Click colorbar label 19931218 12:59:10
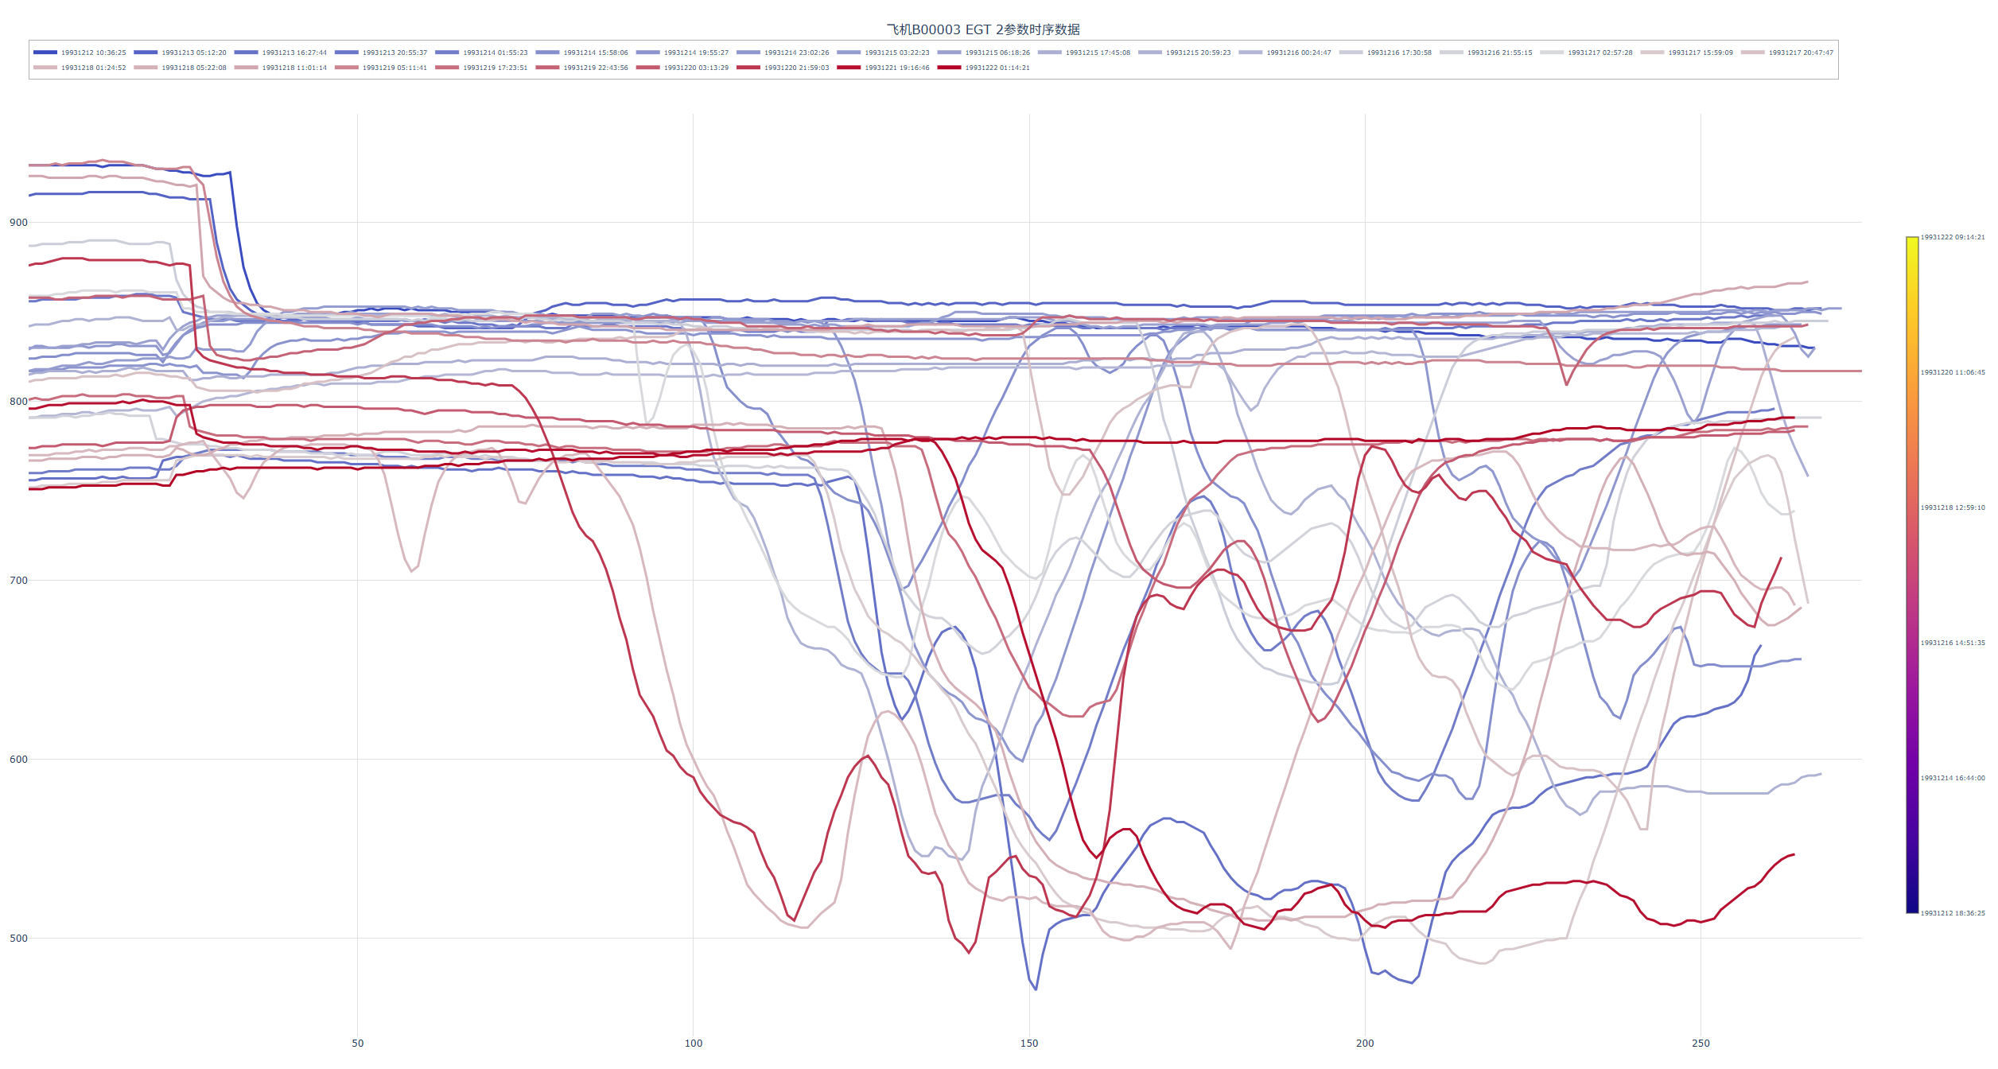 click(x=1952, y=507)
